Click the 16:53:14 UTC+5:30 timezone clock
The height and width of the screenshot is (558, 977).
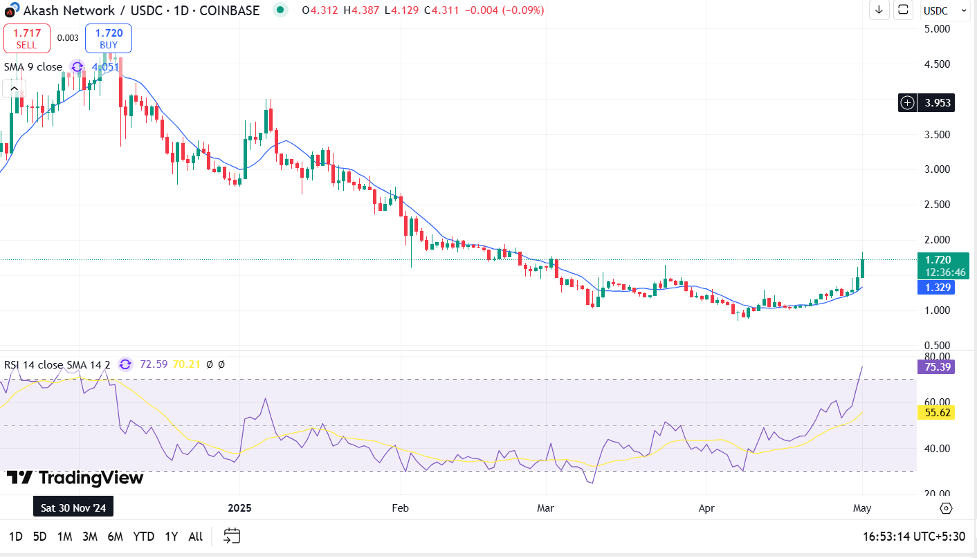pos(914,536)
